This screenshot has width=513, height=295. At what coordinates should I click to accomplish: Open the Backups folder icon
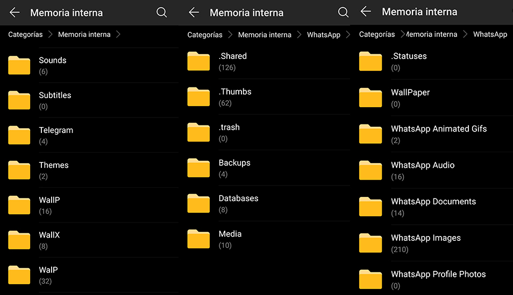click(198, 167)
